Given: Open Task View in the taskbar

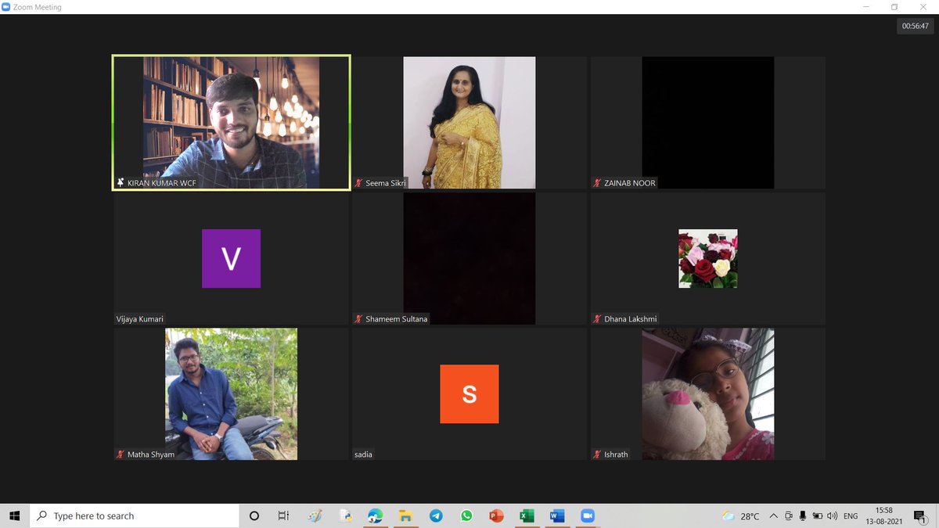Looking at the screenshot, I should click(x=284, y=515).
